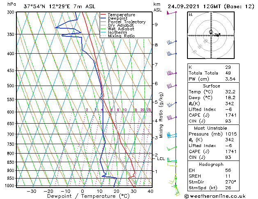Screen dimensions: 258x199
Task: Click the 'Dewpoint' legend entry
Action: coord(117,18)
